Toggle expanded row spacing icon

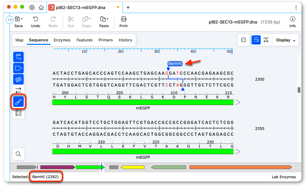266,40
